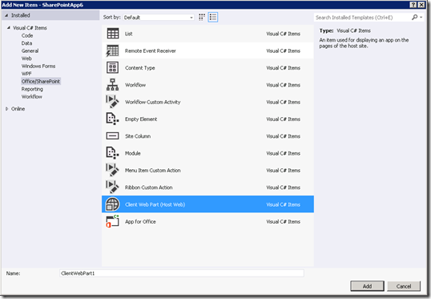Click the Name input field
Image resolution: width=431 pixels, height=299 pixels.
tap(182, 273)
